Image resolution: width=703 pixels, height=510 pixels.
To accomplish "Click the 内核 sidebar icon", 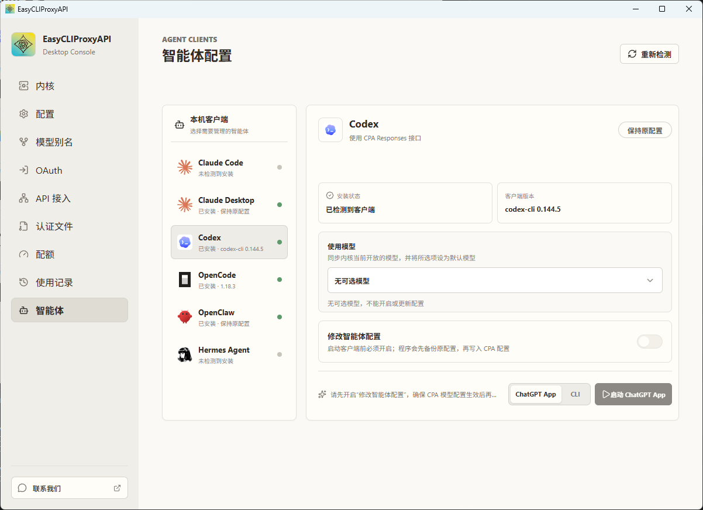I will (x=23, y=86).
